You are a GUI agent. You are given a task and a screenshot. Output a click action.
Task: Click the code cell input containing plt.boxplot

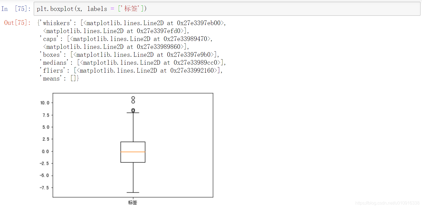[227, 9]
